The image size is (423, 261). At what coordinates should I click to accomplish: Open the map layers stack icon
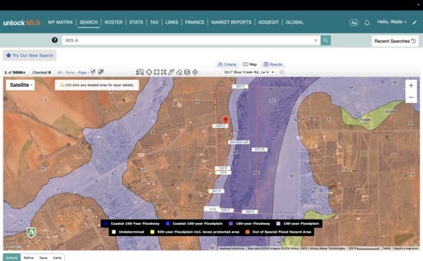click(187, 72)
